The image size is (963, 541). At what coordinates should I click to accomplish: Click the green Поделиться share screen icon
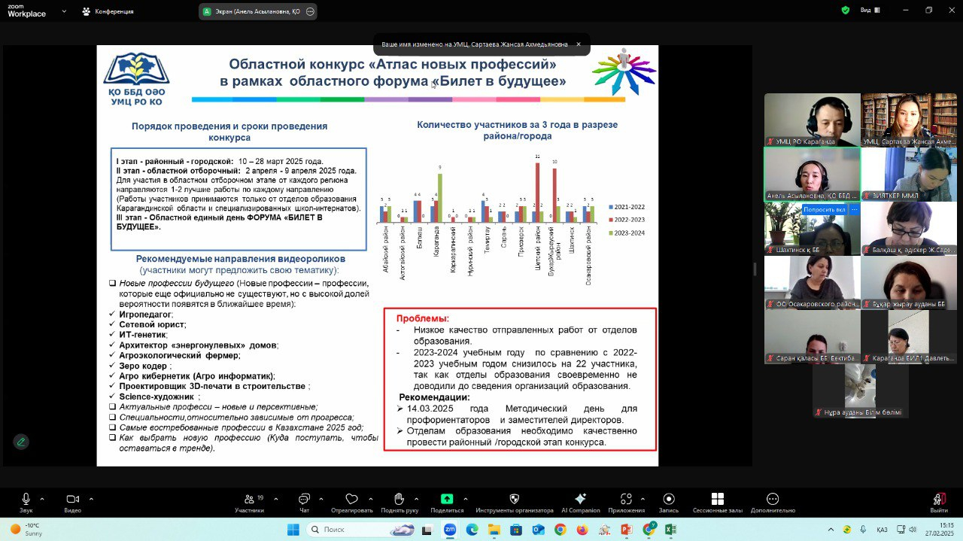(x=447, y=500)
